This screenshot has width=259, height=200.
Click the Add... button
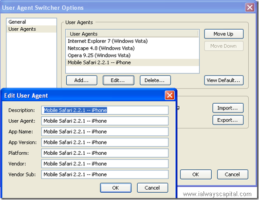coord(82,80)
